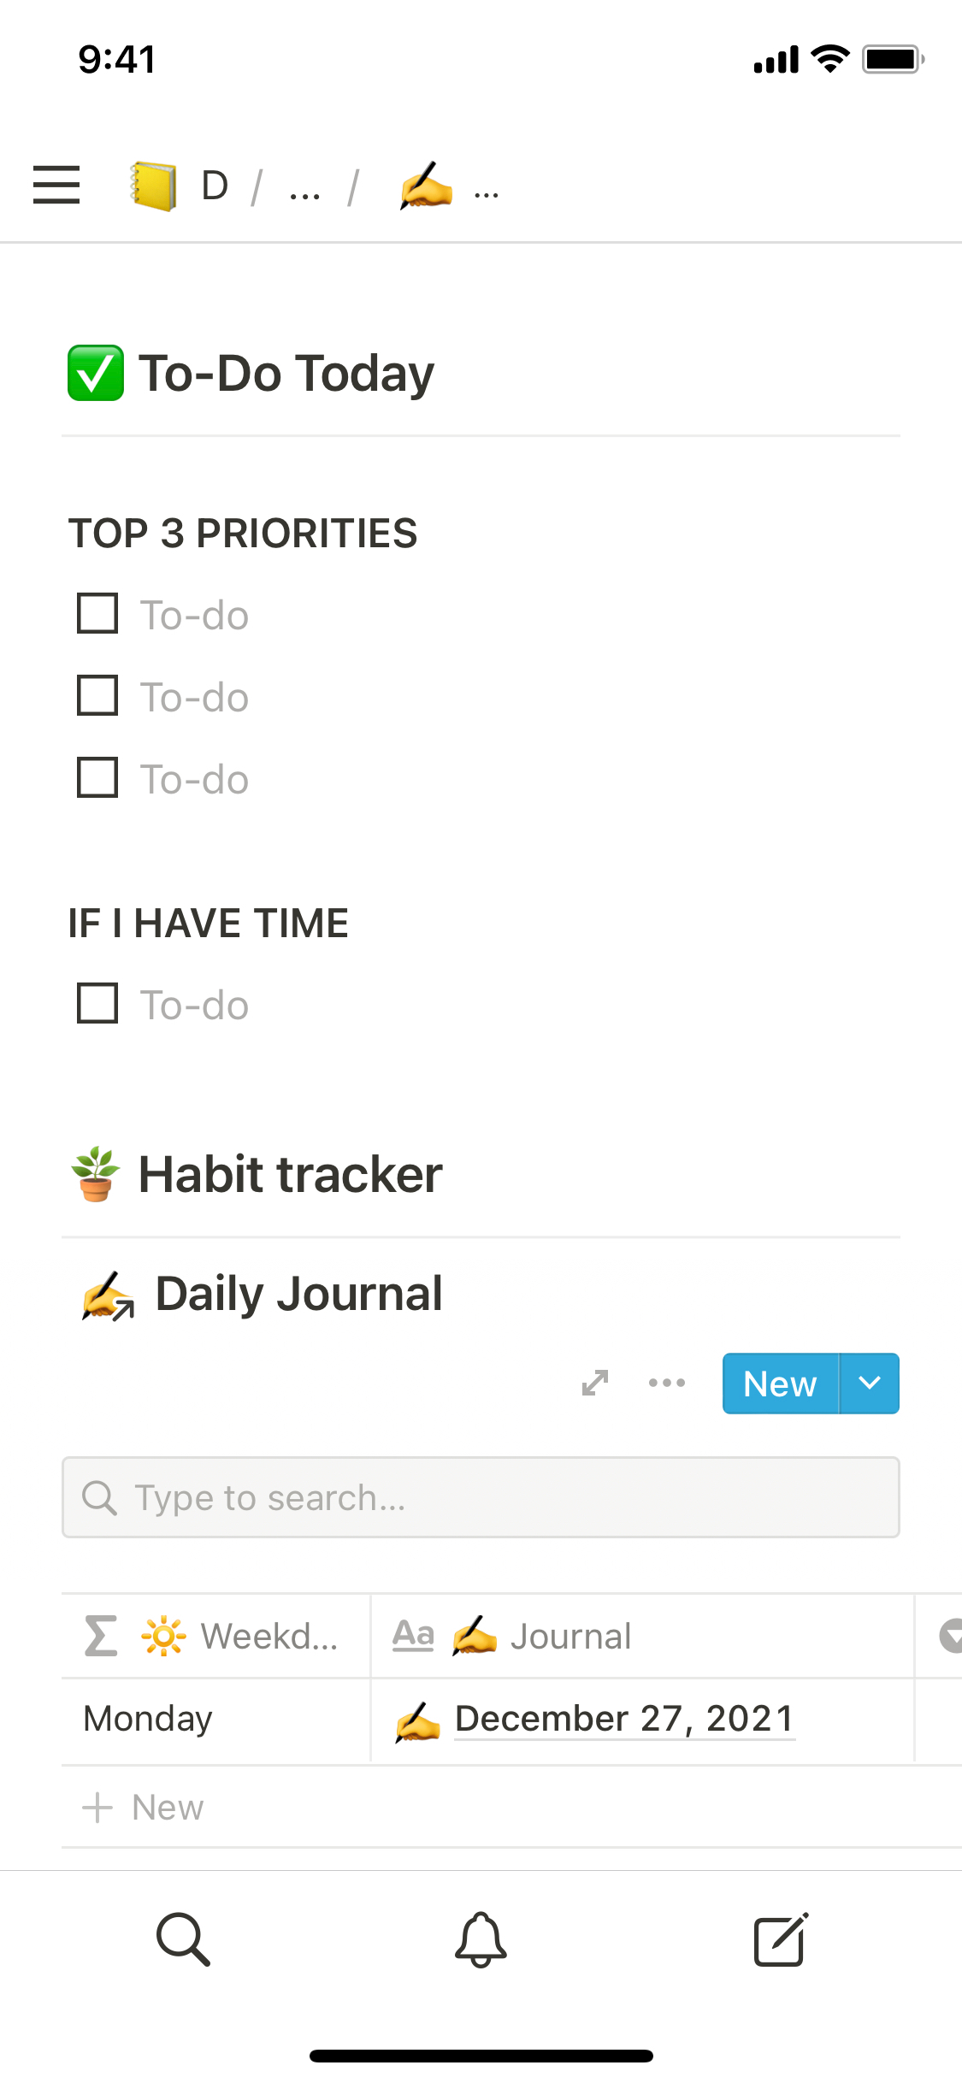Open the December 27, 2021 journal entry

coord(624,1719)
